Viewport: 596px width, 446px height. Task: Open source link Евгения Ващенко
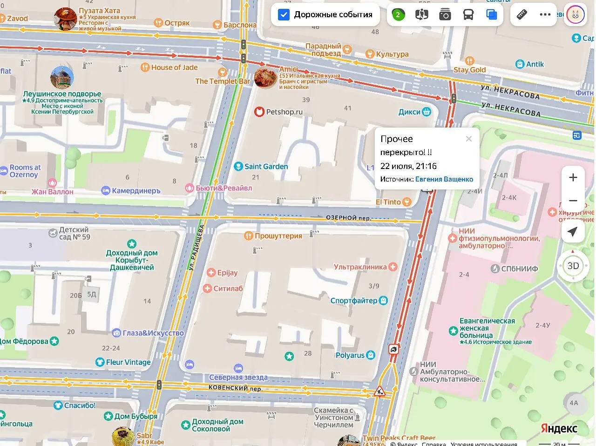pos(444,179)
